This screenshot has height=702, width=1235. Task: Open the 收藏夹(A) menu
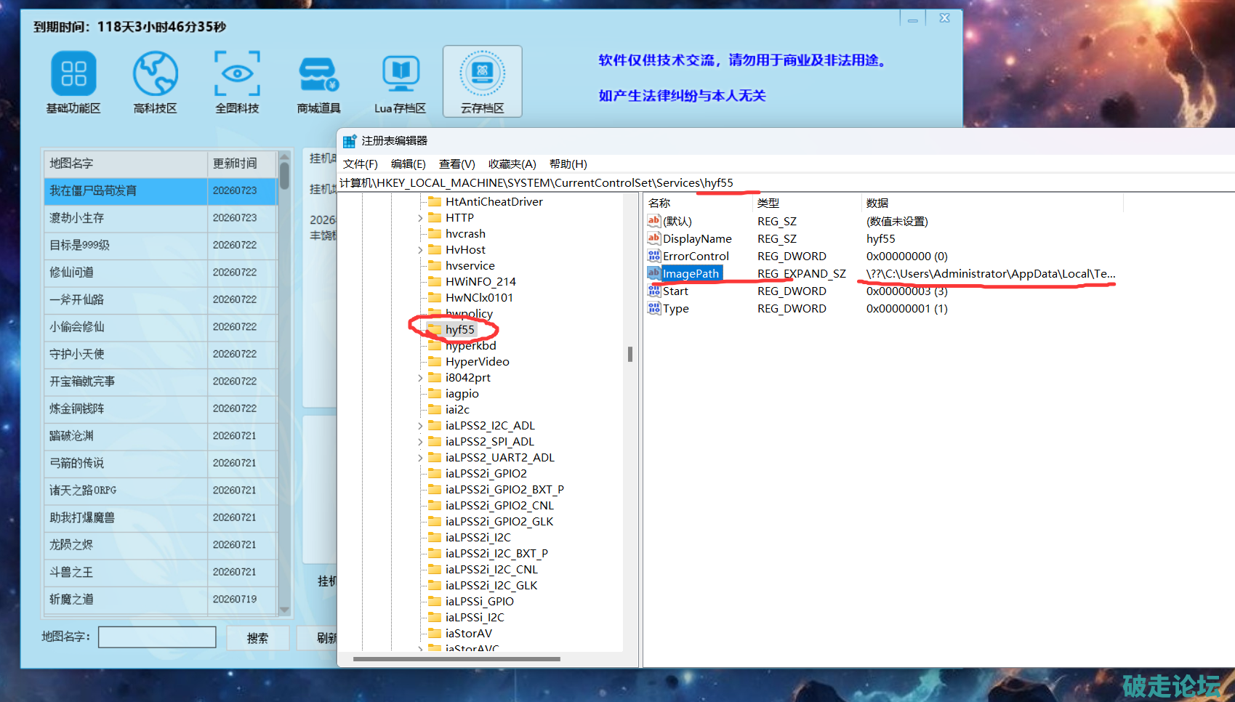click(x=512, y=164)
